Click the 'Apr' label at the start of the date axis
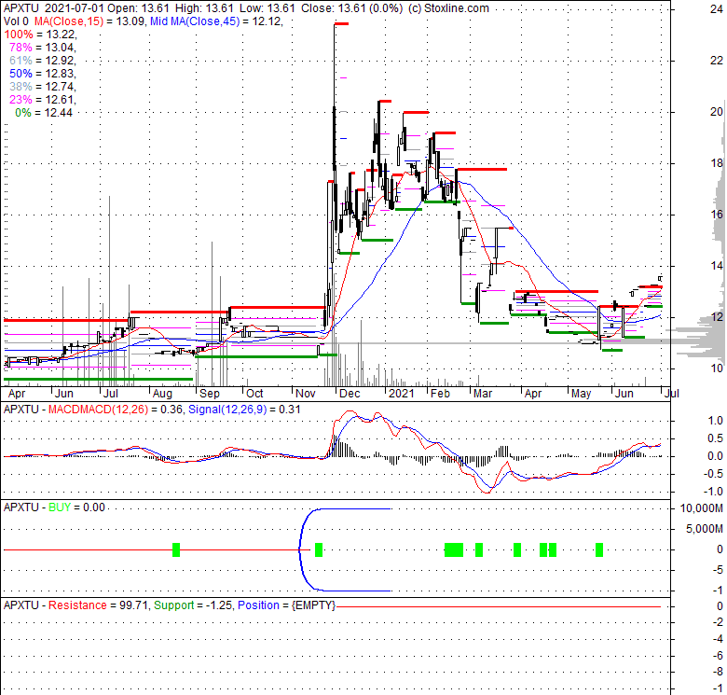This screenshot has width=727, height=695. tap(17, 394)
